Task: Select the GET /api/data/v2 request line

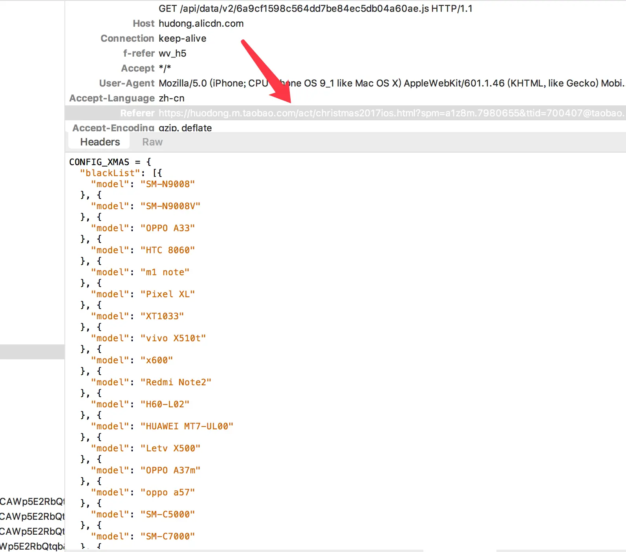Action: pos(315,9)
